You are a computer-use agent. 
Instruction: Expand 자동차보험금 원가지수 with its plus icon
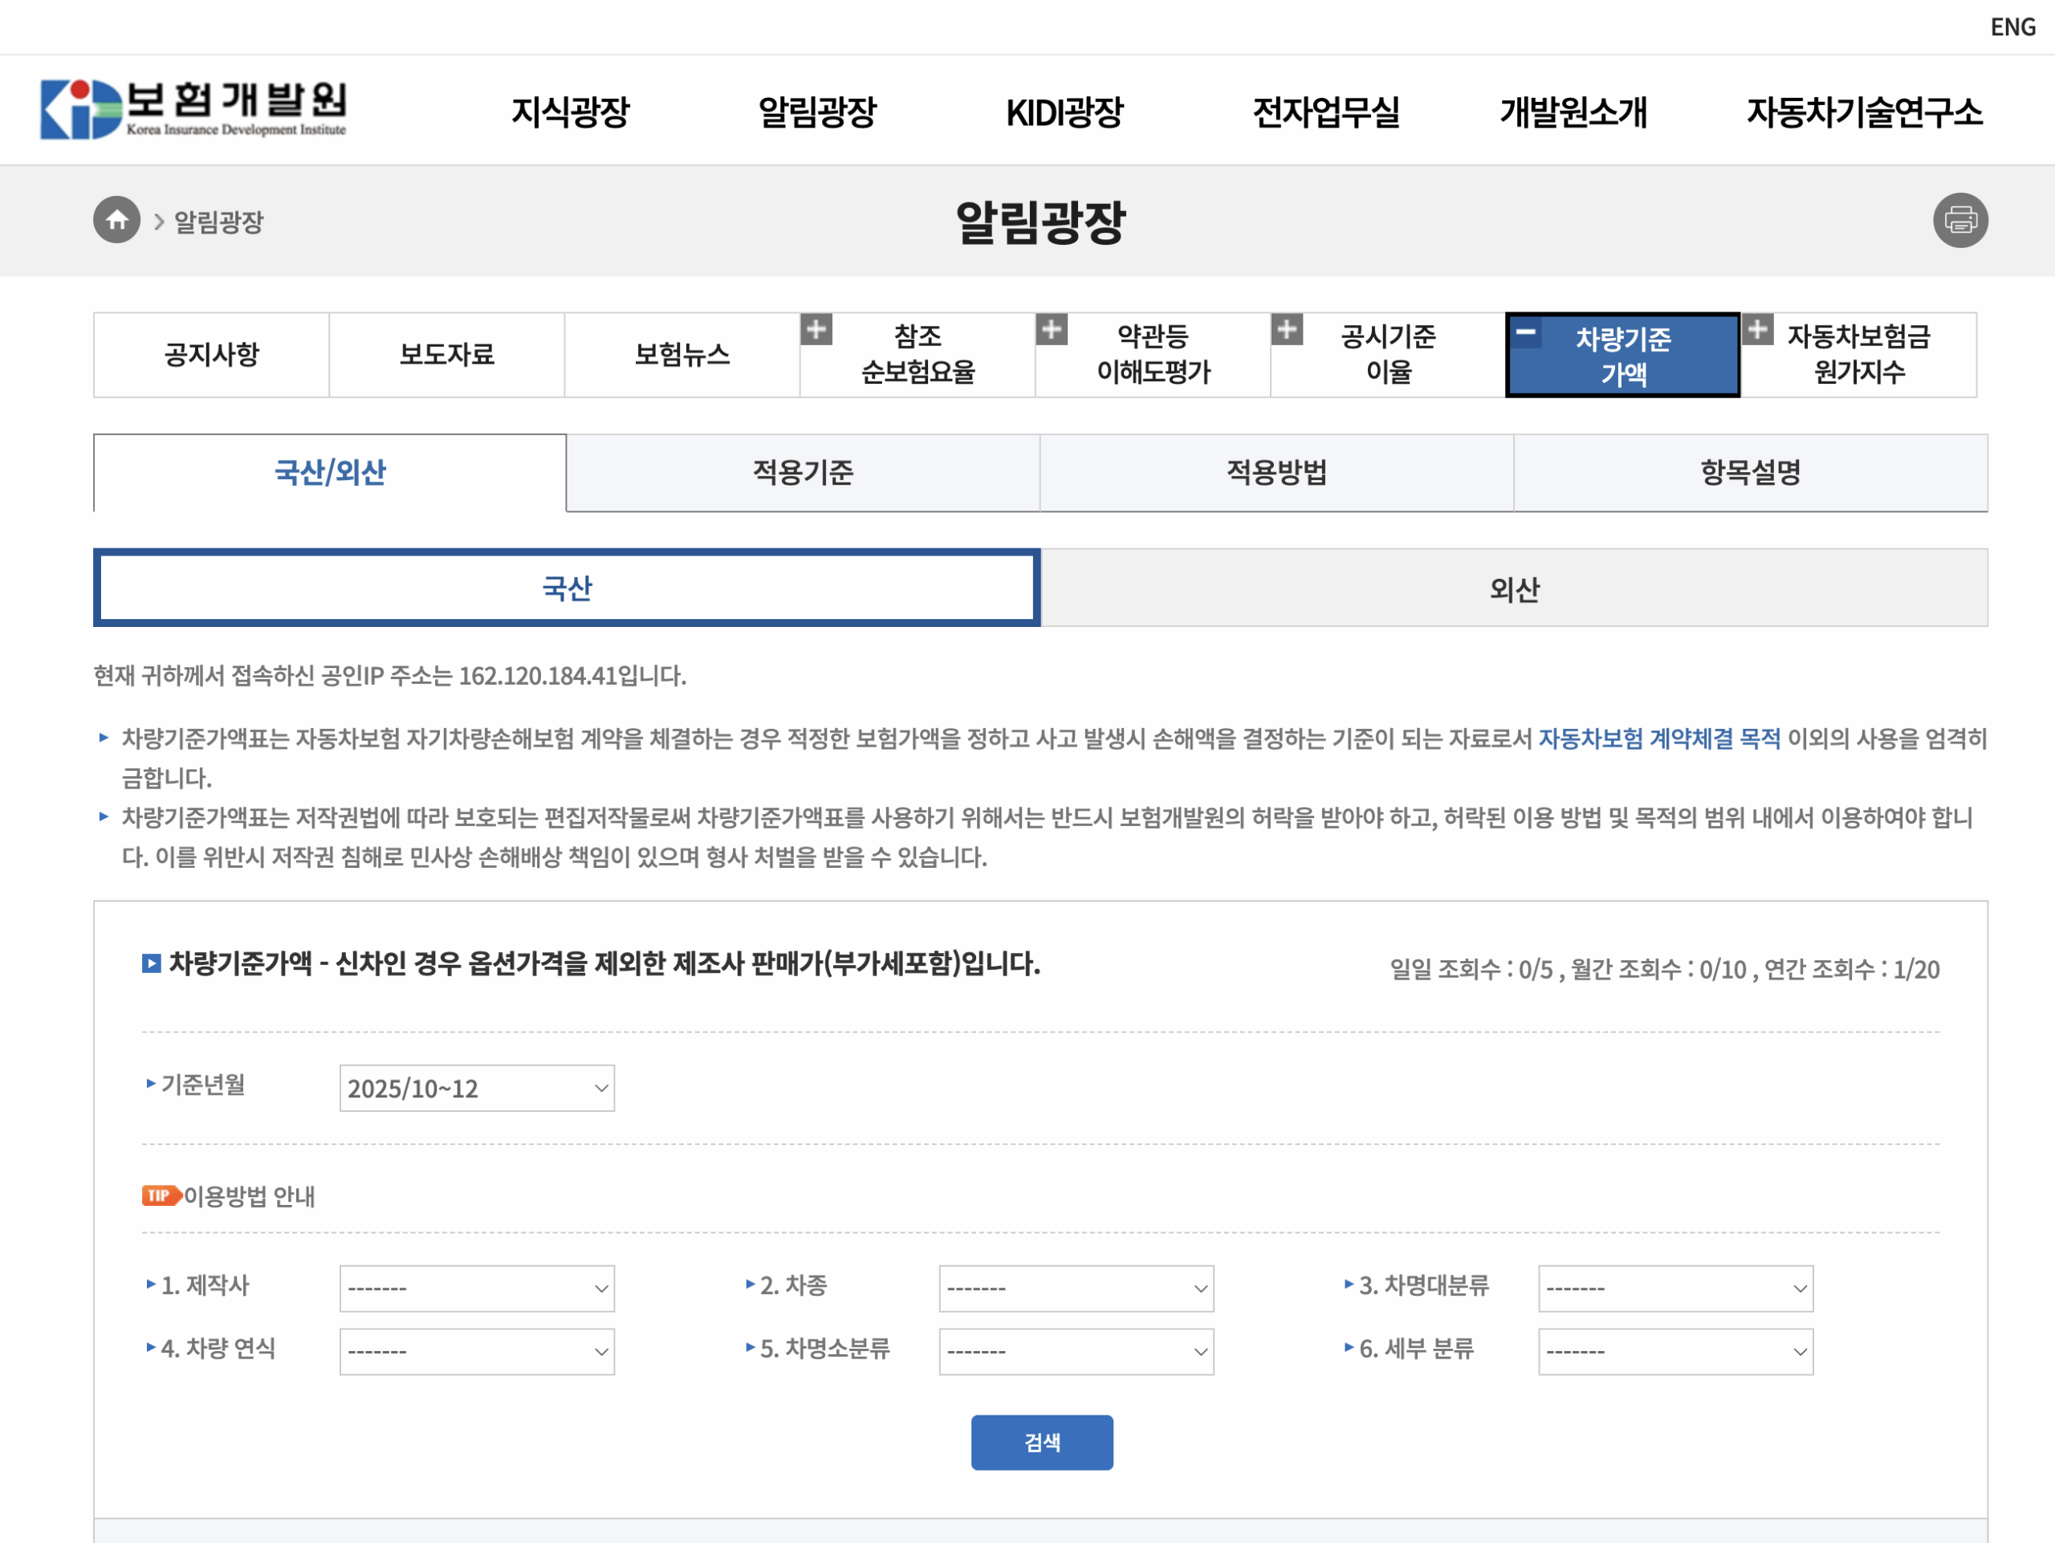click(1758, 330)
